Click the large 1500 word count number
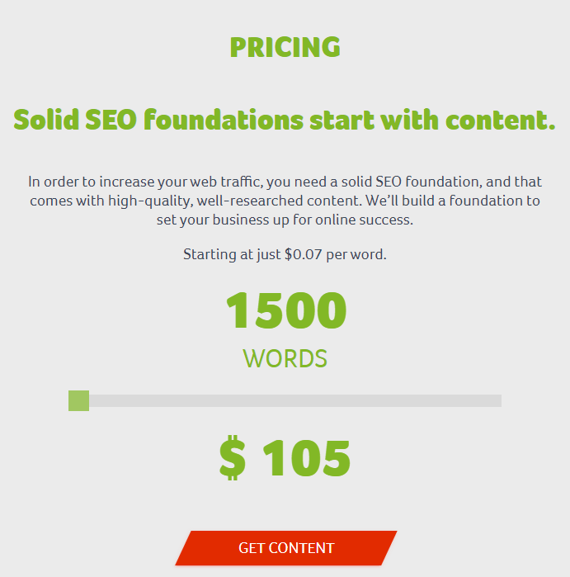Screen dimensions: 570x577 285,311
